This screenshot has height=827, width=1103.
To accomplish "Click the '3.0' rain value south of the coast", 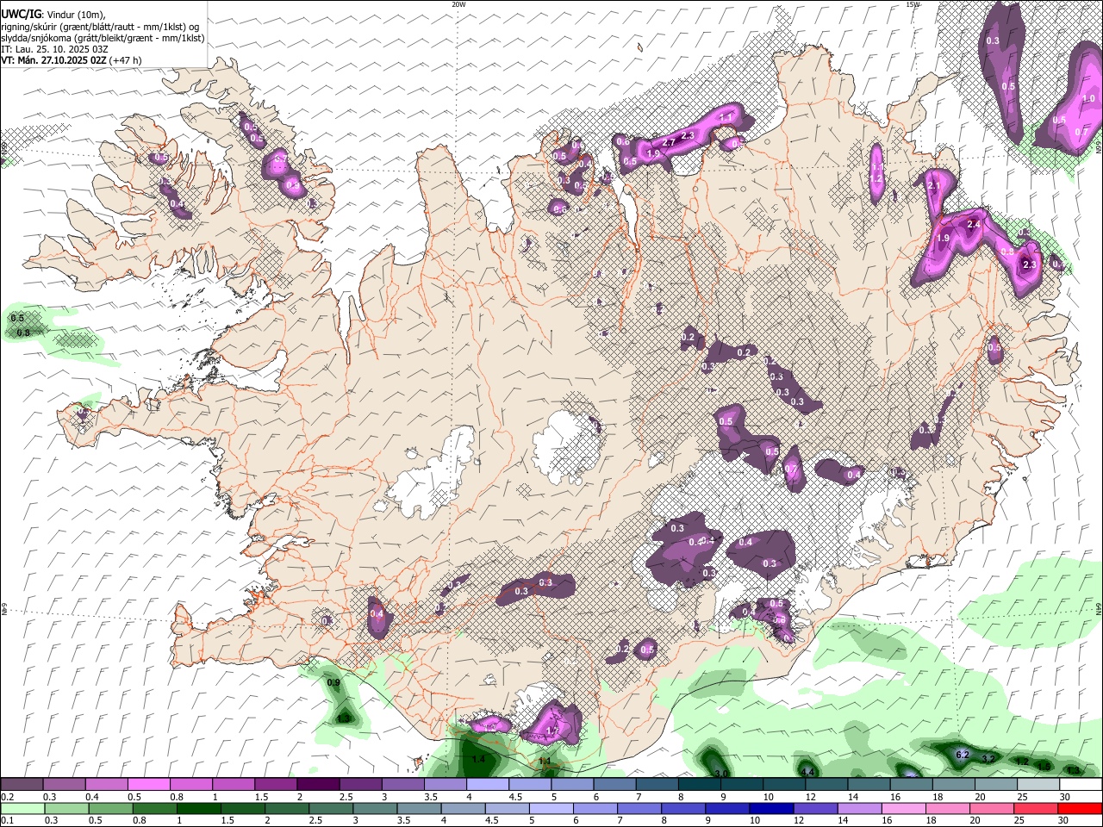I will tap(722, 774).
